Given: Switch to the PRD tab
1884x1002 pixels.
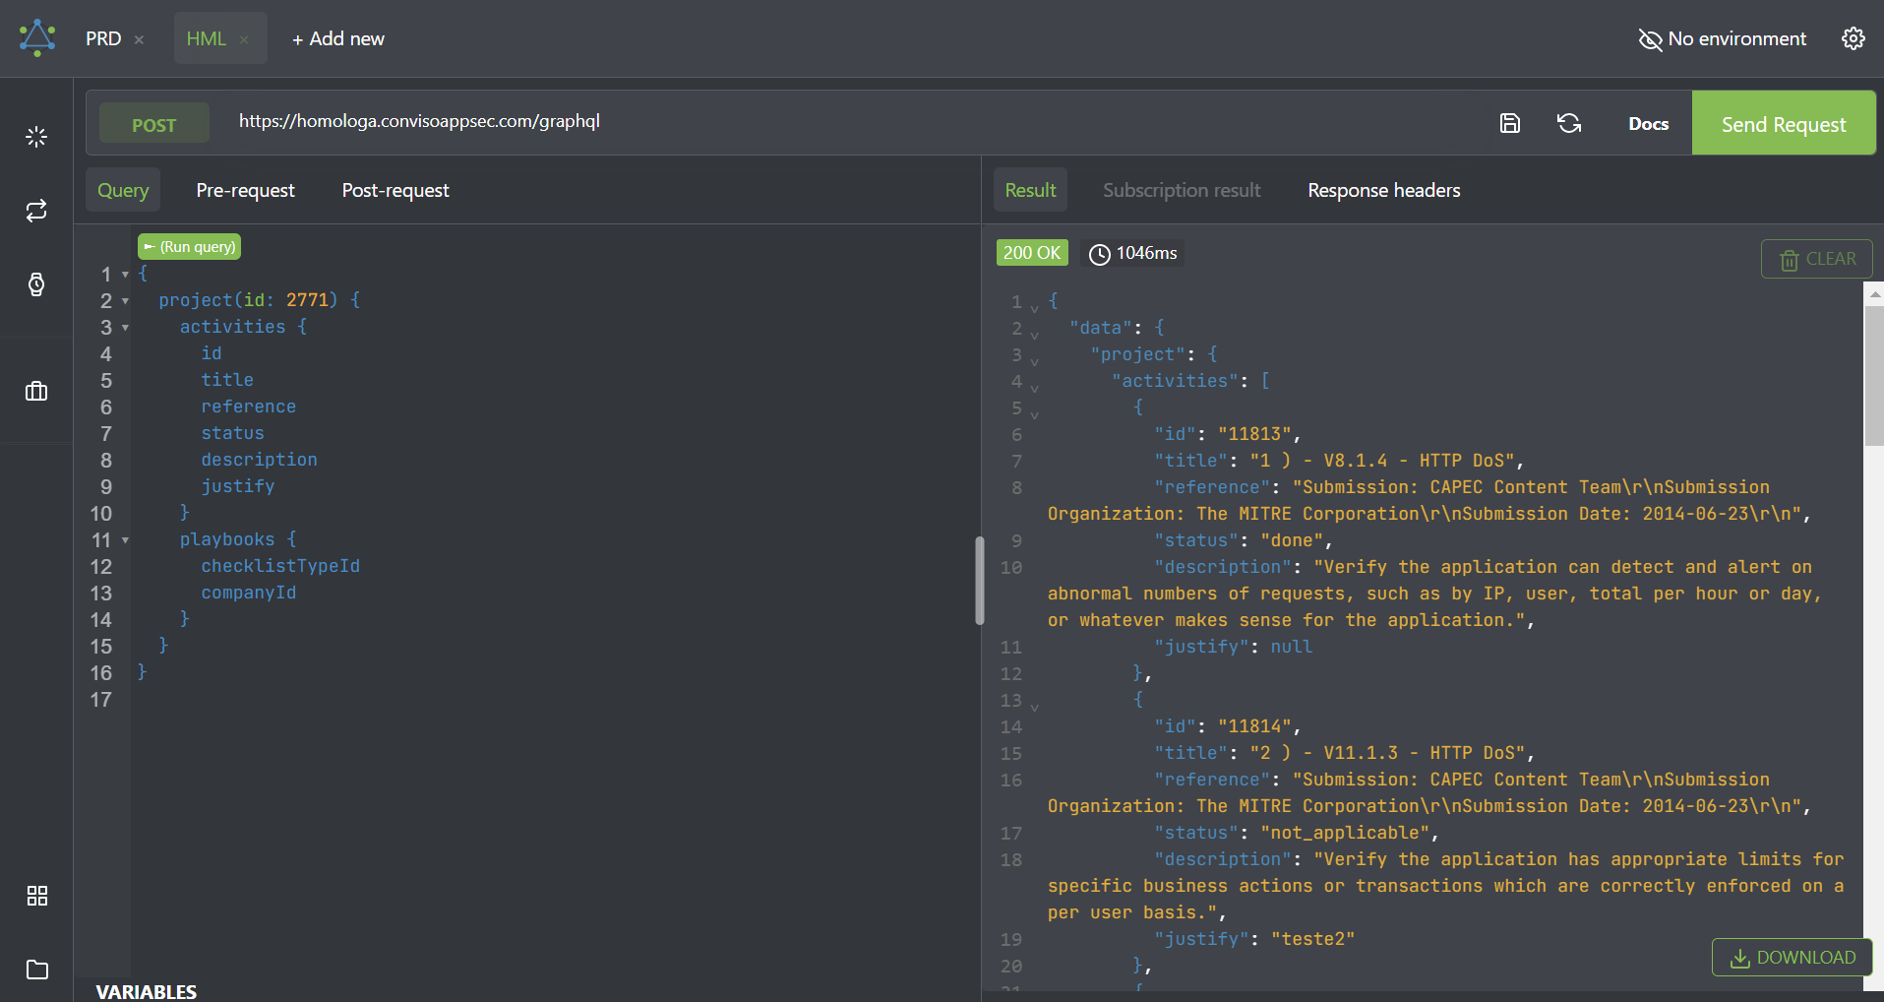Looking at the screenshot, I should point(103,38).
